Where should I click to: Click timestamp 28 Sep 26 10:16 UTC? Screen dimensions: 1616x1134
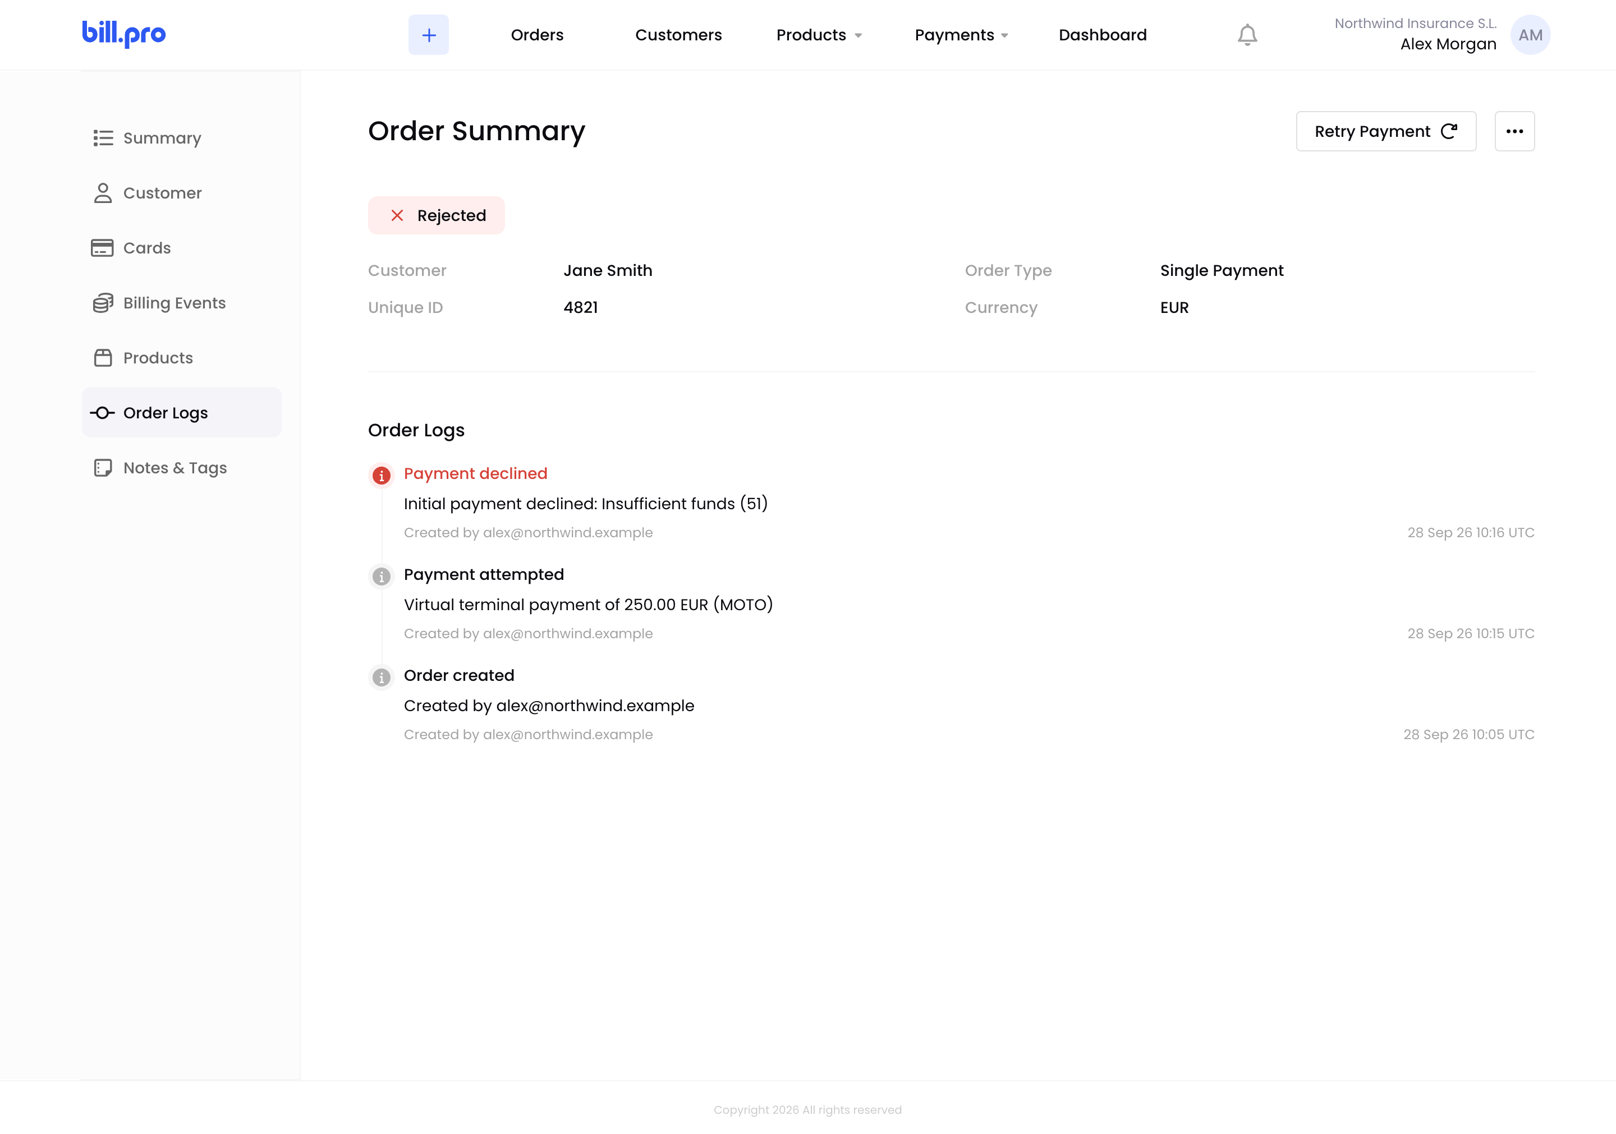pos(1470,533)
